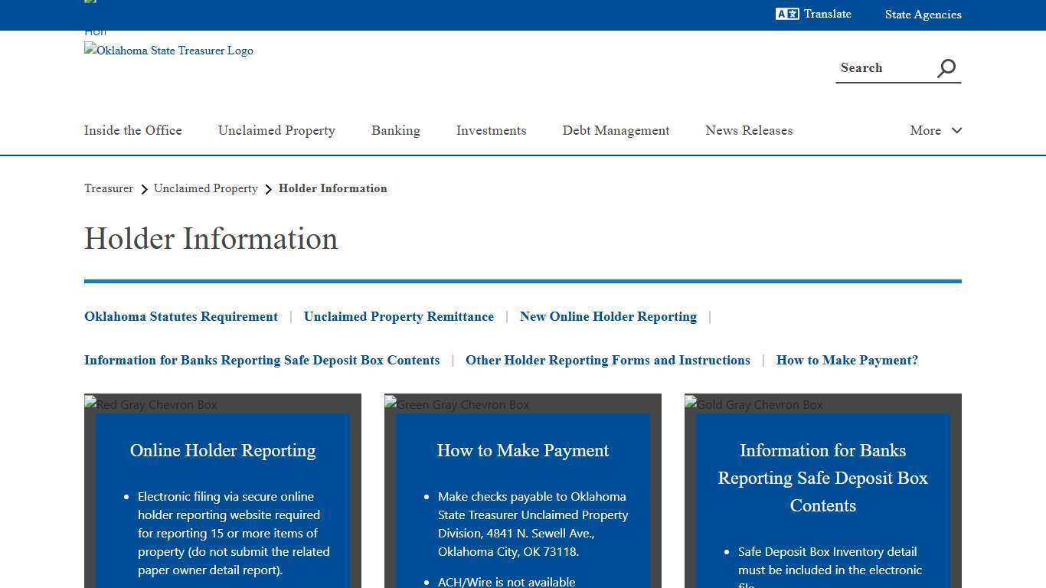Image resolution: width=1046 pixels, height=588 pixels.
Task: Open the Banking menu item
Action: [x=395, y=130]
